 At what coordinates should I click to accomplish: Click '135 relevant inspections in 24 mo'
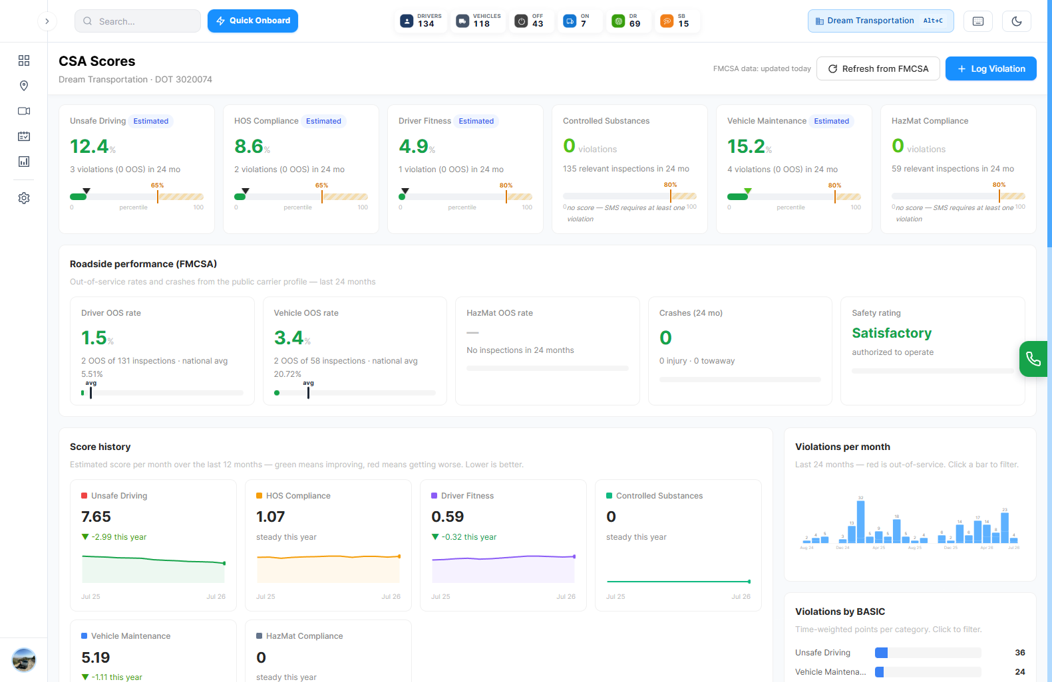pyautogui.click(x=626, y=169)
